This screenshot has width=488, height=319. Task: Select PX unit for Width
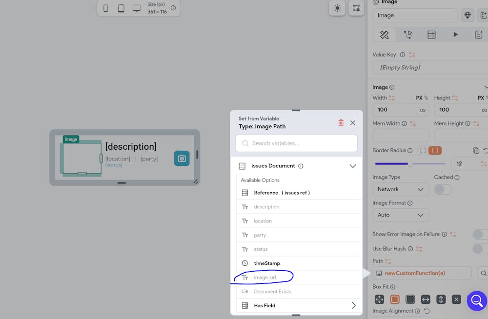coord(419,98)
